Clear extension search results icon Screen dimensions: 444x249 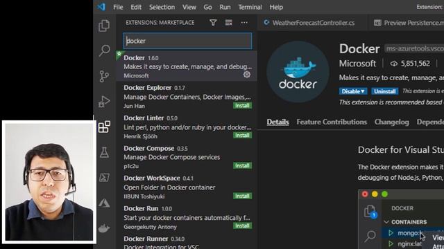click(228, 23)
